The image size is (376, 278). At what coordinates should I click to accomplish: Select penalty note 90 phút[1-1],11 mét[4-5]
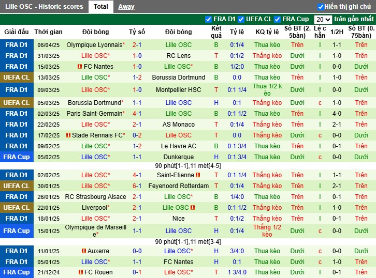point(188,166)
